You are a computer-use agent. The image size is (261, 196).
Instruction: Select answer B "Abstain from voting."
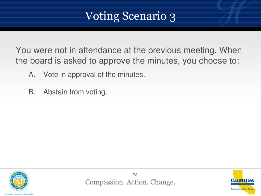tap(75, 92)
